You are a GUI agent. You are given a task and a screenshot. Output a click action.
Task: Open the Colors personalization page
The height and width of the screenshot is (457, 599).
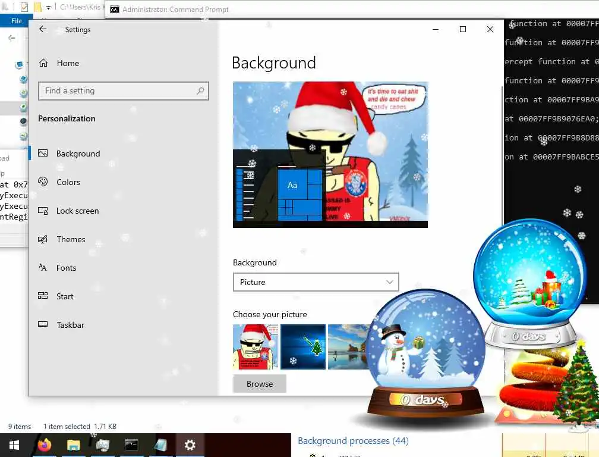point(68,182)
